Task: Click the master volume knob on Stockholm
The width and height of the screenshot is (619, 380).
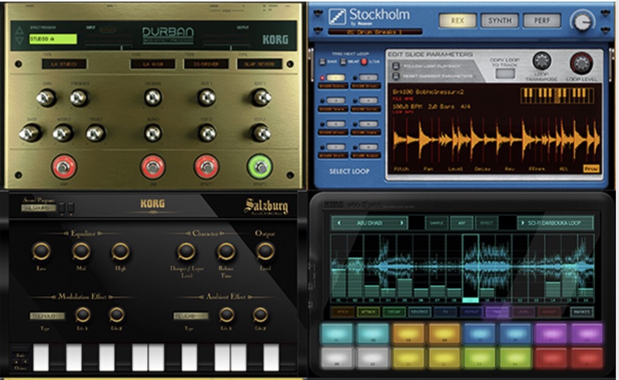Action: 583,21
